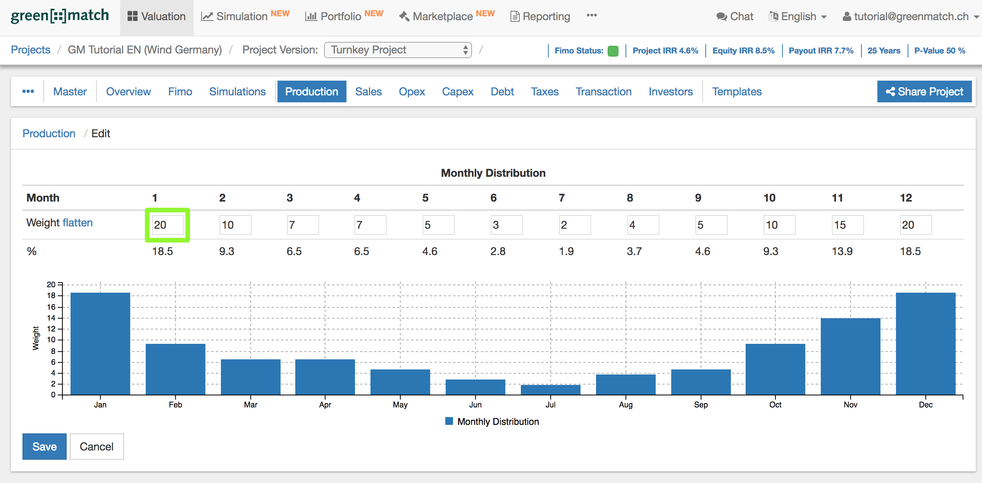Screen dimensions: 982x483
Task: Click the Marketplace gavel icon
Action: [x=404, y=16]
